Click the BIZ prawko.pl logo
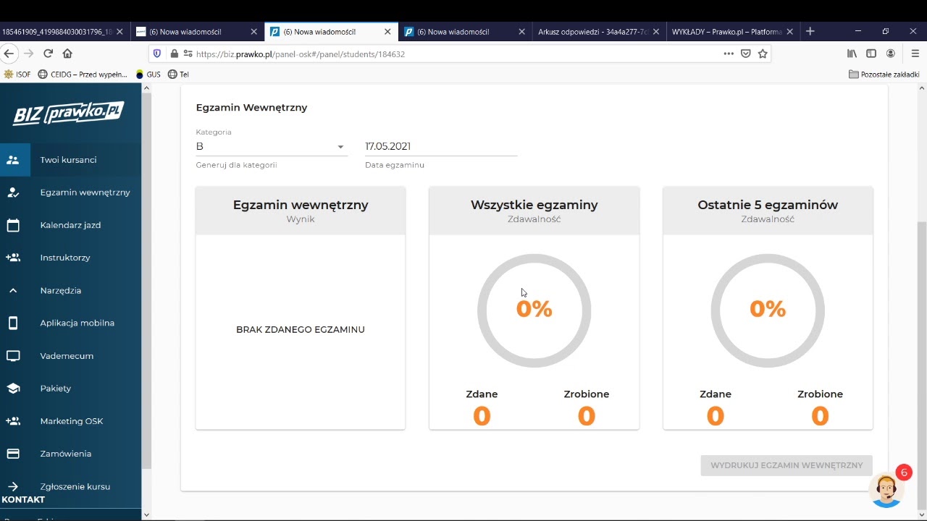 pyautogui.click(x=69, y=114)
